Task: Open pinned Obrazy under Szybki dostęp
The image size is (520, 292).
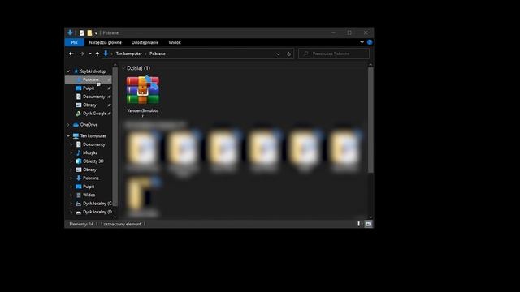Action: pyautogui.click(x=89, y=105)
